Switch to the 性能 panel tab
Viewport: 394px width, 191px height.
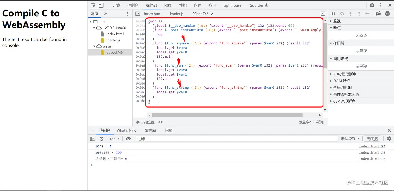pos(183,5)
